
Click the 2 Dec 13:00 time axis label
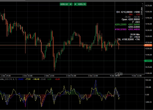click(50, 76)
